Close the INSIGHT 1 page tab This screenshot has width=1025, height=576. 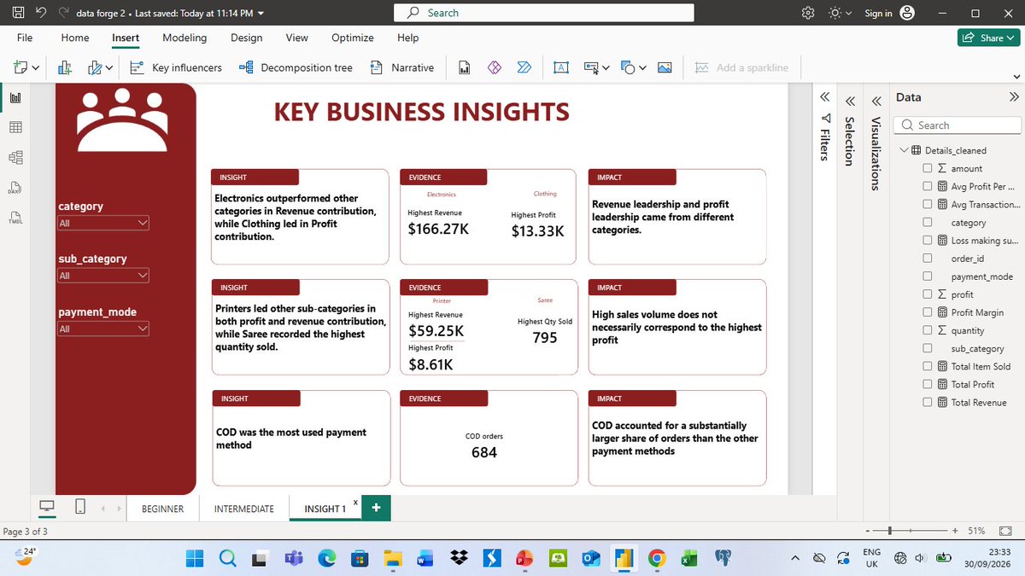point(354,502)
